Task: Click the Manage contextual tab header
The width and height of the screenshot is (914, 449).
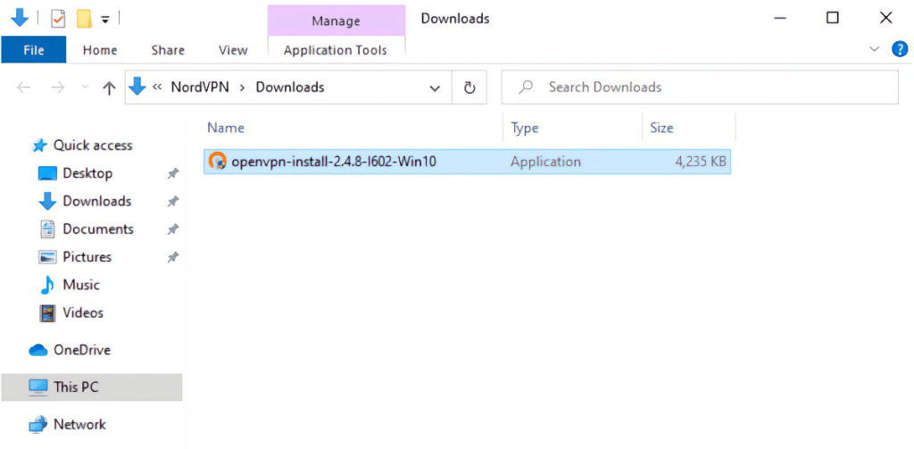Action: pos(337,21)
